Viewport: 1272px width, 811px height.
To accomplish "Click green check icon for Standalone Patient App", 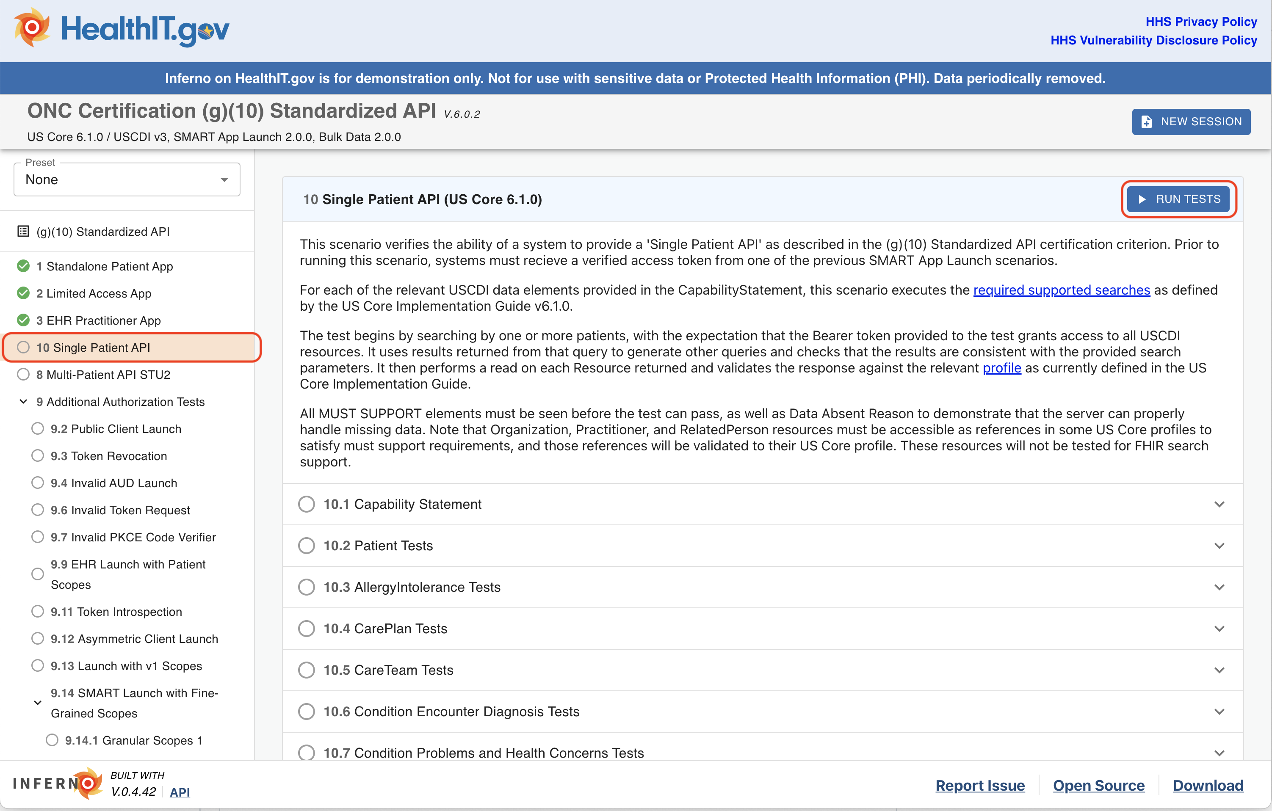I will [23, 266].
